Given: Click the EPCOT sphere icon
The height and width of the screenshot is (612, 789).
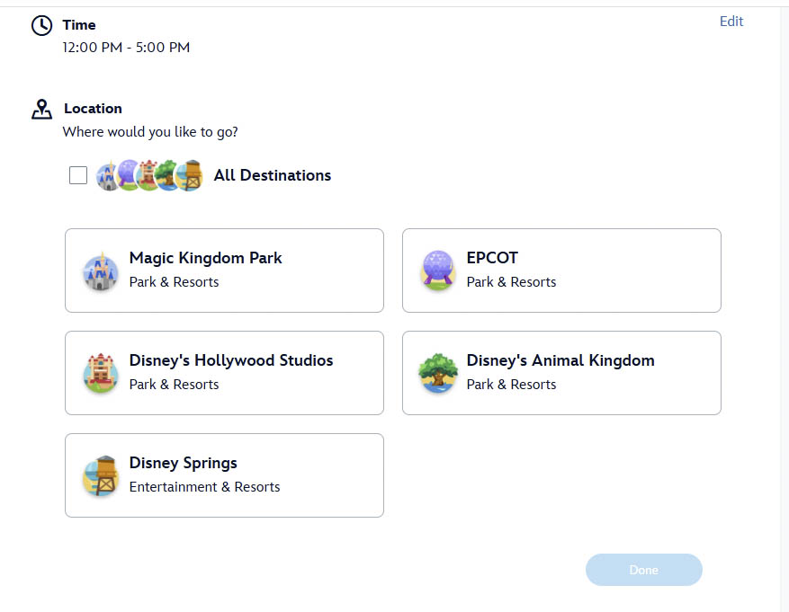Looking at the screenshot, I should (x=438, y=271).
